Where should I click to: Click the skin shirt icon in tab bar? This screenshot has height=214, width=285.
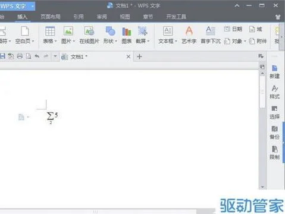pos(278,17)
